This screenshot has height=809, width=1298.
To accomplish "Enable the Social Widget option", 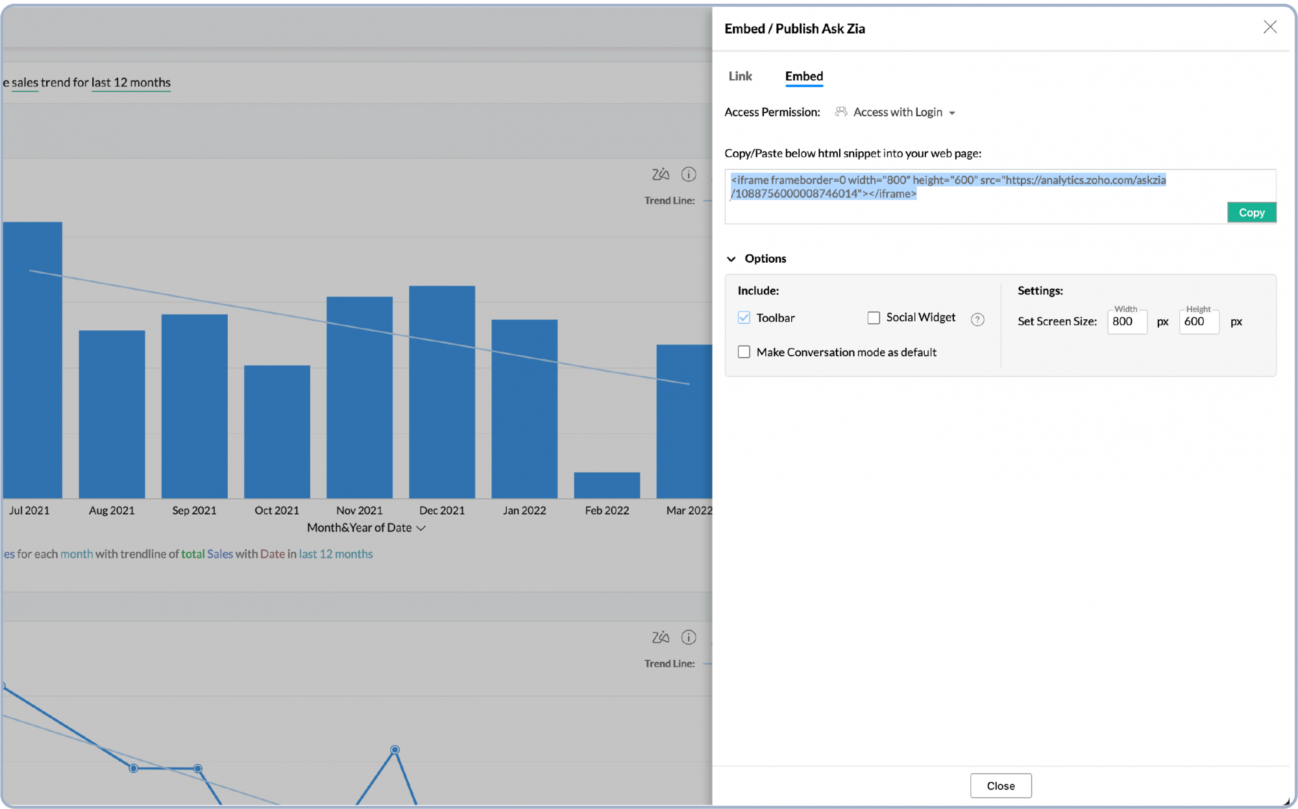I will (x=873, y=317).
